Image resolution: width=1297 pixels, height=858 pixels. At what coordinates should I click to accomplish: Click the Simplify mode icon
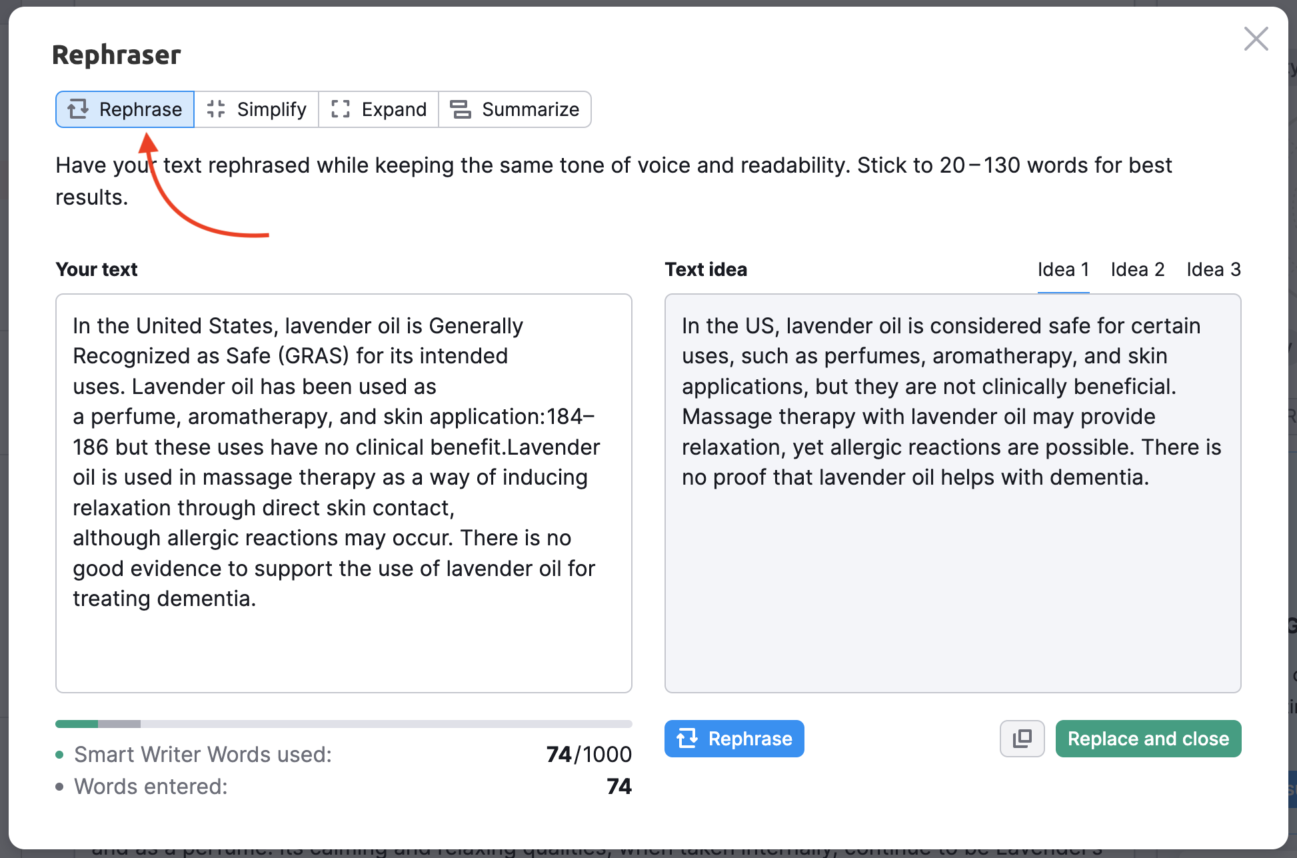coord(215,108)
